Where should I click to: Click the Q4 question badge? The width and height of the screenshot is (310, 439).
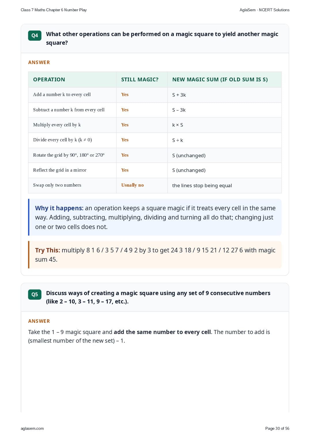tap(35, 35)
